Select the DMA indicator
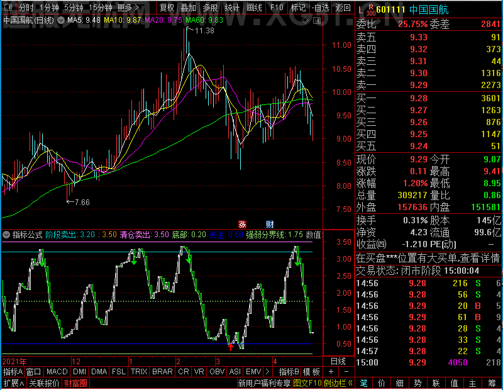Image resolution: width=503 pixels, height=390 pixels. 99,372
